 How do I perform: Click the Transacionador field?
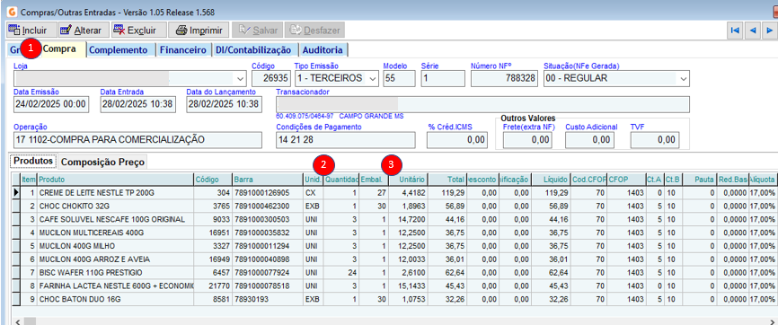coord(482,105)
